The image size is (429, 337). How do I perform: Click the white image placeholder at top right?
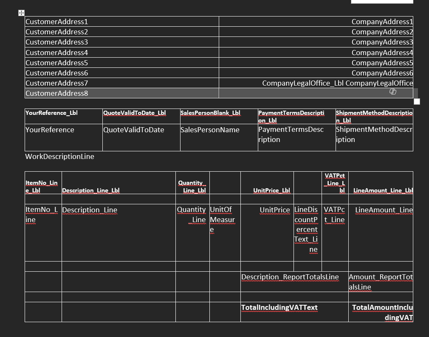click(382, 2)
